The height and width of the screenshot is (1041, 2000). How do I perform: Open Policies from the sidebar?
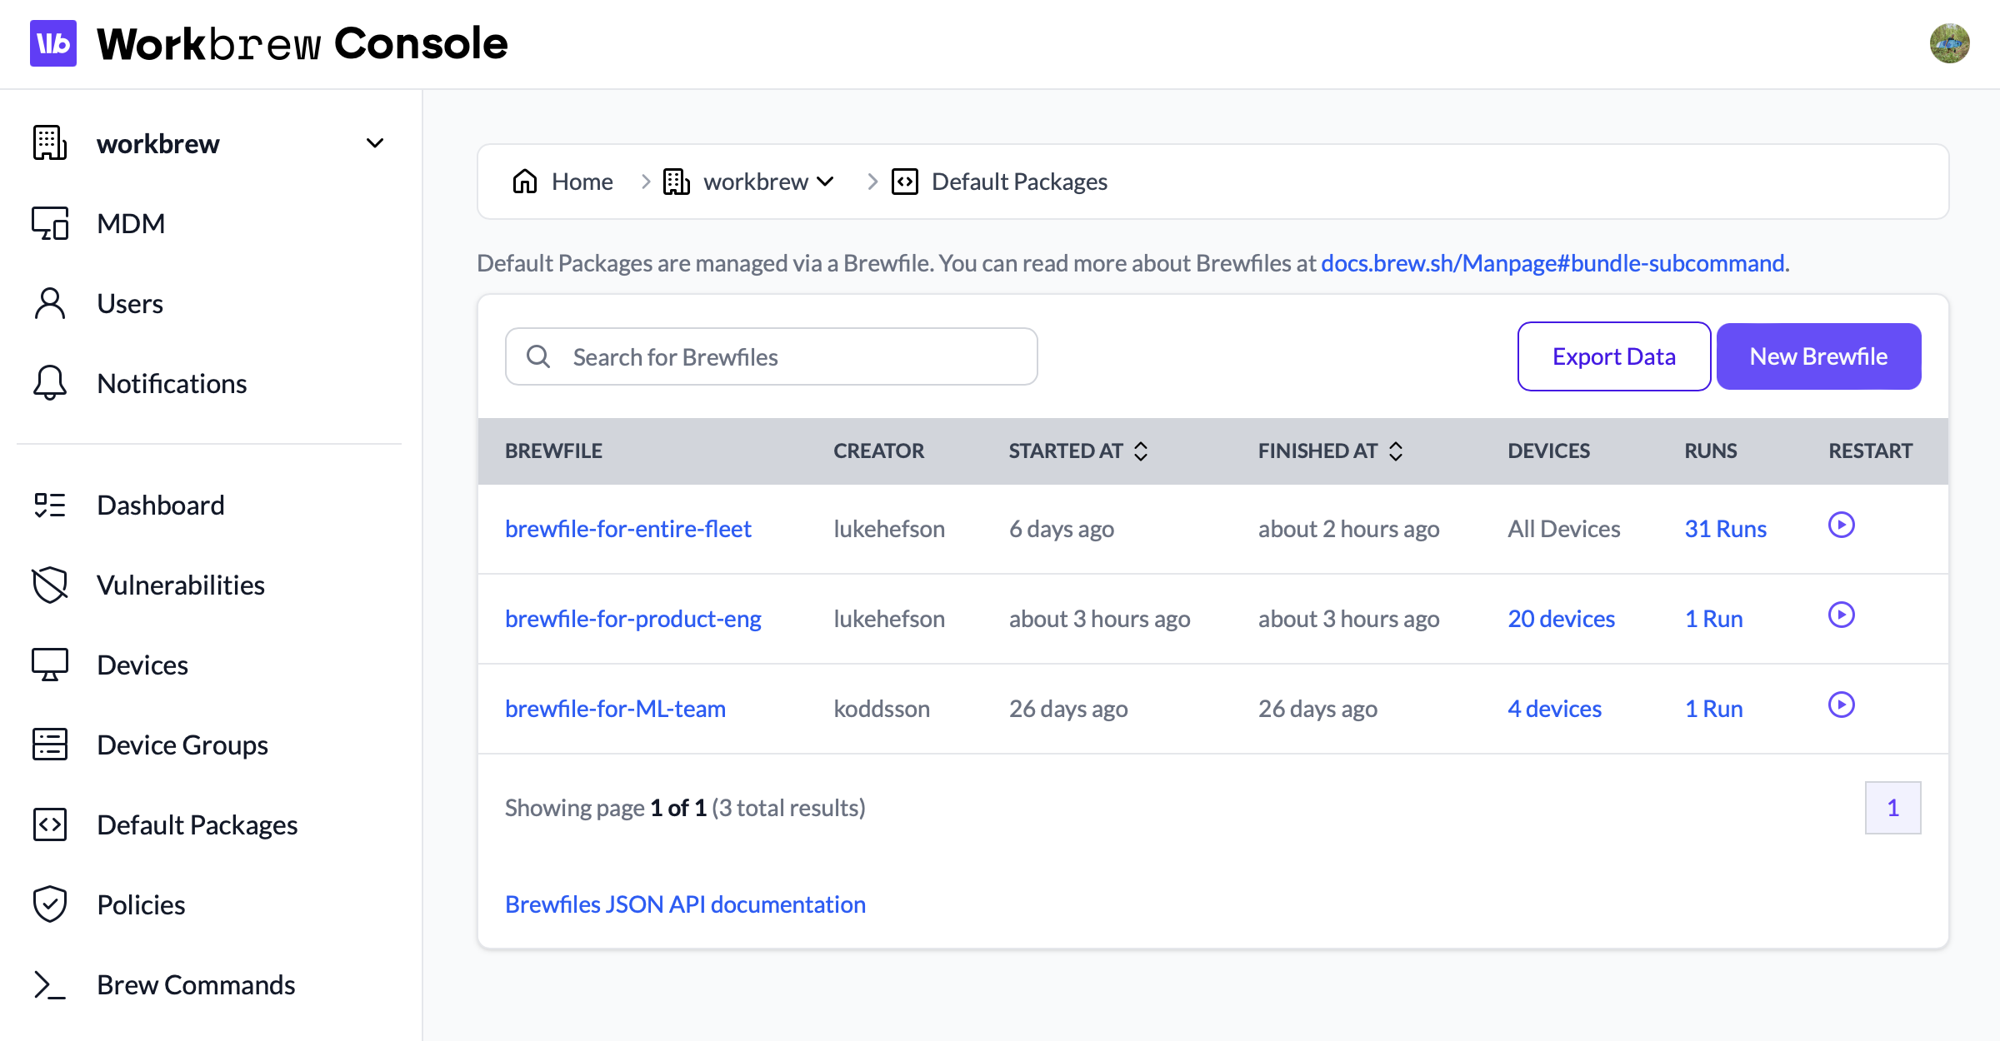point(140,904)
